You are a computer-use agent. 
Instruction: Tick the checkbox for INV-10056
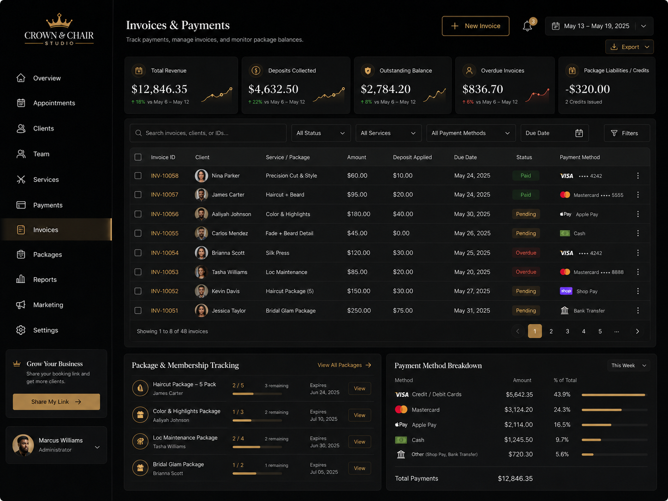[138, 214]
